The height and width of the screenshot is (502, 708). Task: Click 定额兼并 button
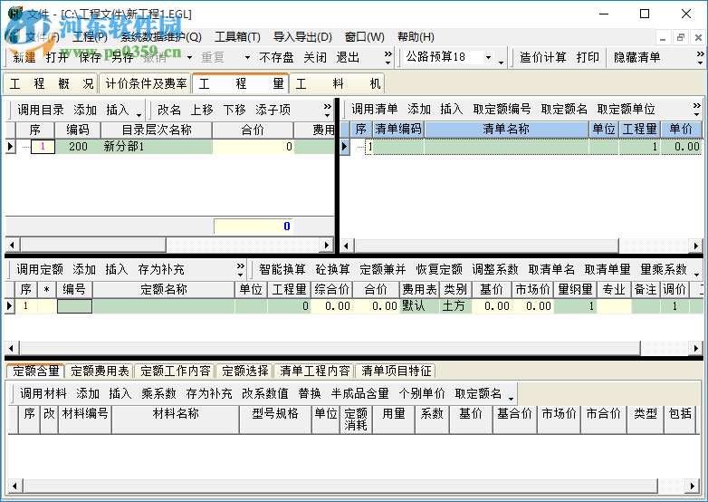click(x=383, y=270)
